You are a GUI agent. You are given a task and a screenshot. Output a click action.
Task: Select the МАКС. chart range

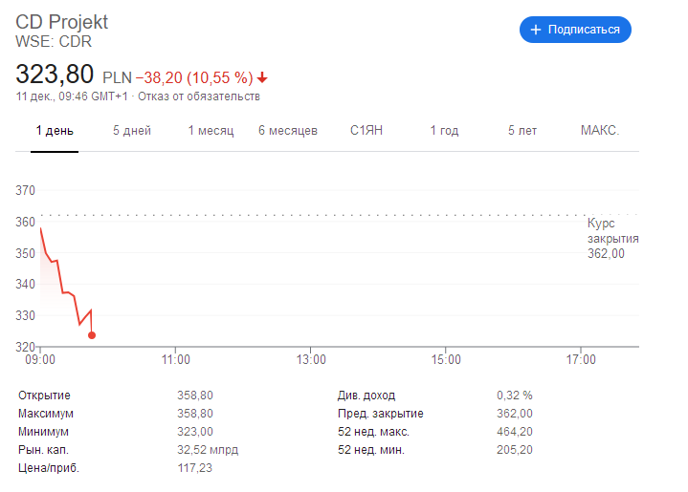[x=600, y=131]
